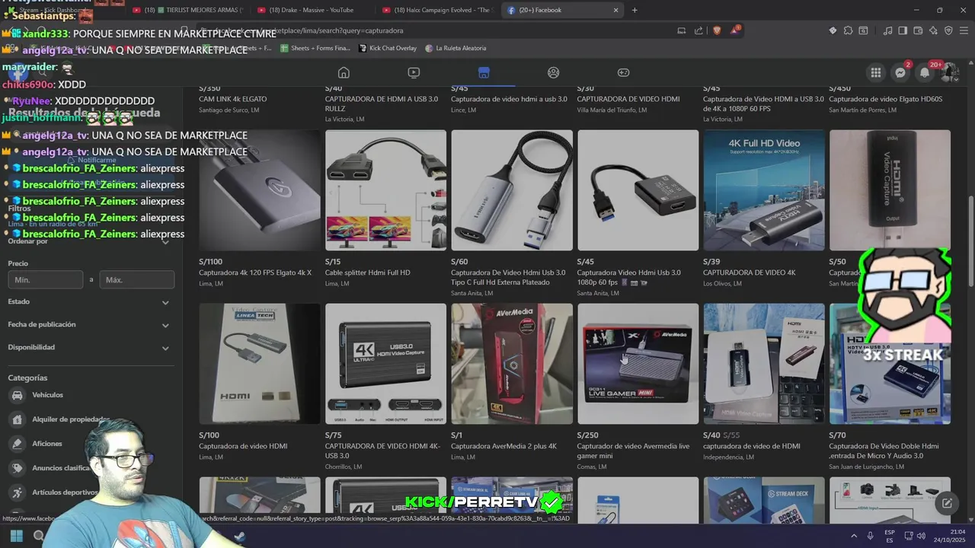Open Messenger with the chat bubble icon
975x548 pixels.
pos(900,72)
